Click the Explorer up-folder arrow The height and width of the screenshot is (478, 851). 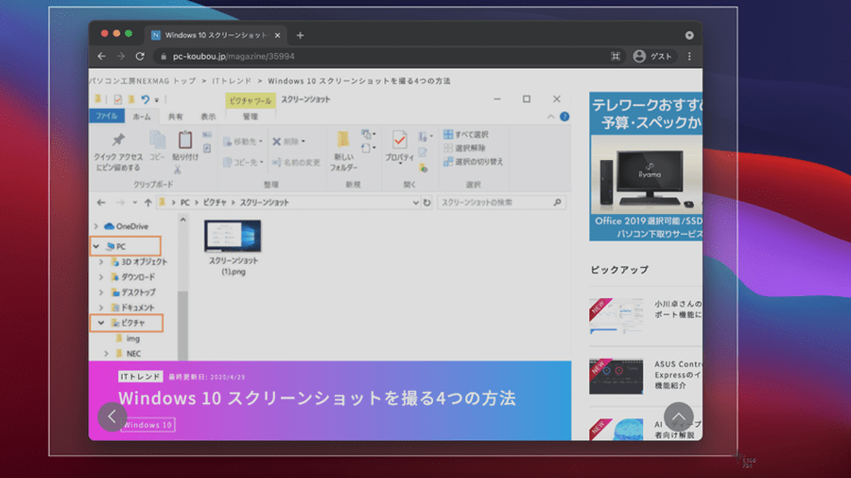(x=148, y=203)
